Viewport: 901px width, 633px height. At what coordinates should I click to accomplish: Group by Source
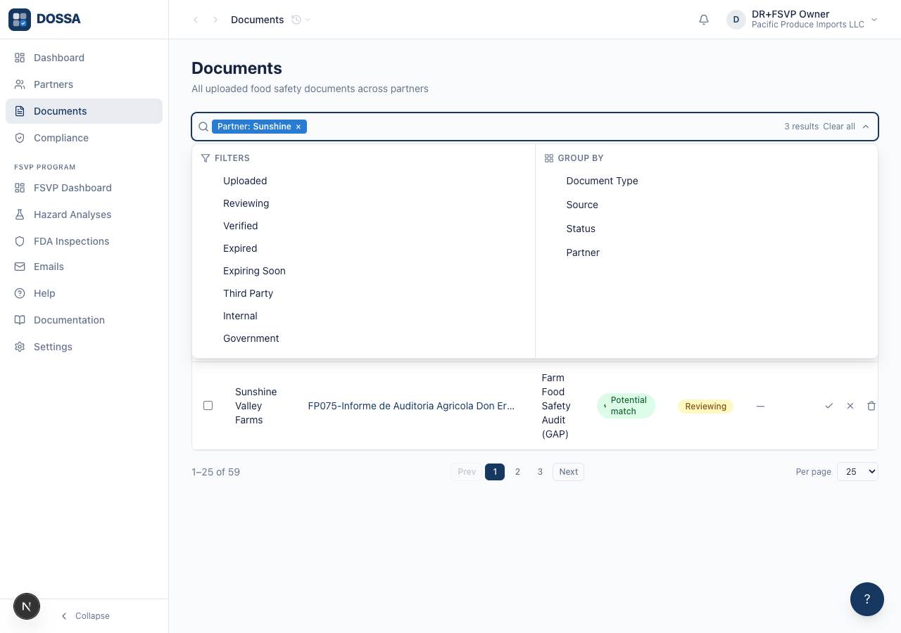point(582,205)
